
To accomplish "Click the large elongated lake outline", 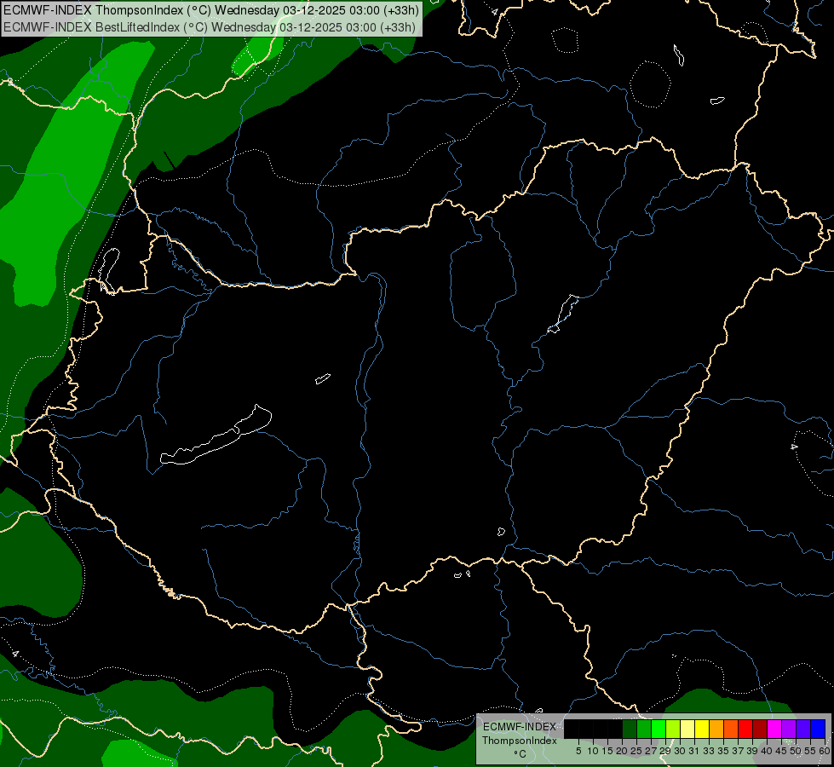I will coord(216,435).
